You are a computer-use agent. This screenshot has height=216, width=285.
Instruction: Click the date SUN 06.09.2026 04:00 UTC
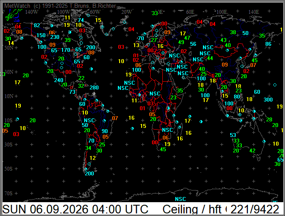[x=75, y=209]
